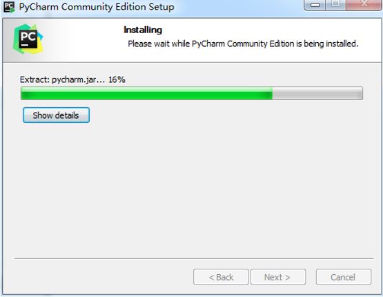Click the 'Extract: pycharm.jar' status text
The image size is (383, 297).
[62, 79]
